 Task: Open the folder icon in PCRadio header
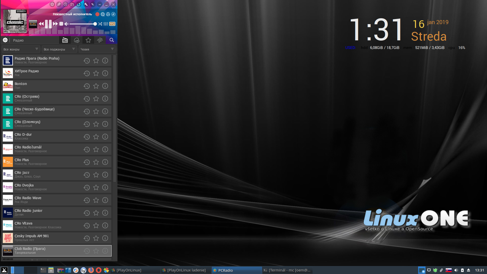[x=72, y=5]
